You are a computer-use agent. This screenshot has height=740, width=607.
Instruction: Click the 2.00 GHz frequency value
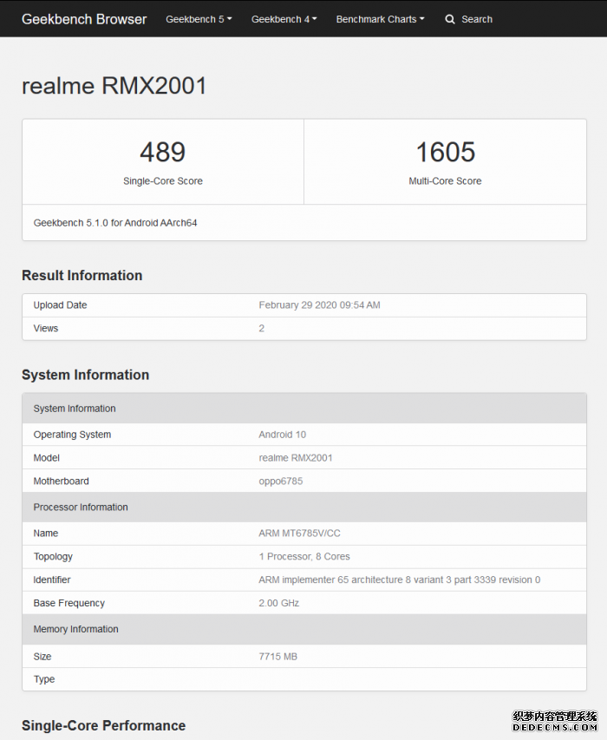tap(278, 603)
